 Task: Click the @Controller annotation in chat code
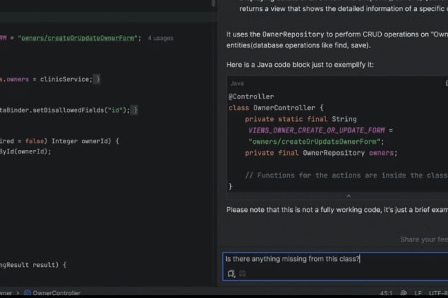click(251, 96)
